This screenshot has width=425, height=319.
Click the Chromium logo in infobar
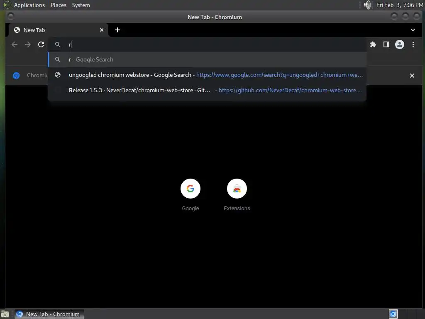tap(16, 76)
